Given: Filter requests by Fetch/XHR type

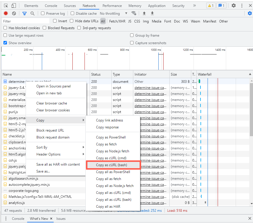Looking at the screenshot, I should click(x=117, y=21).
